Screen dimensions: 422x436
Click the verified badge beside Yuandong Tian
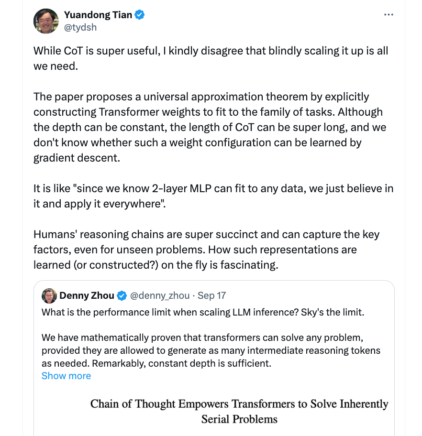(140, 15)
